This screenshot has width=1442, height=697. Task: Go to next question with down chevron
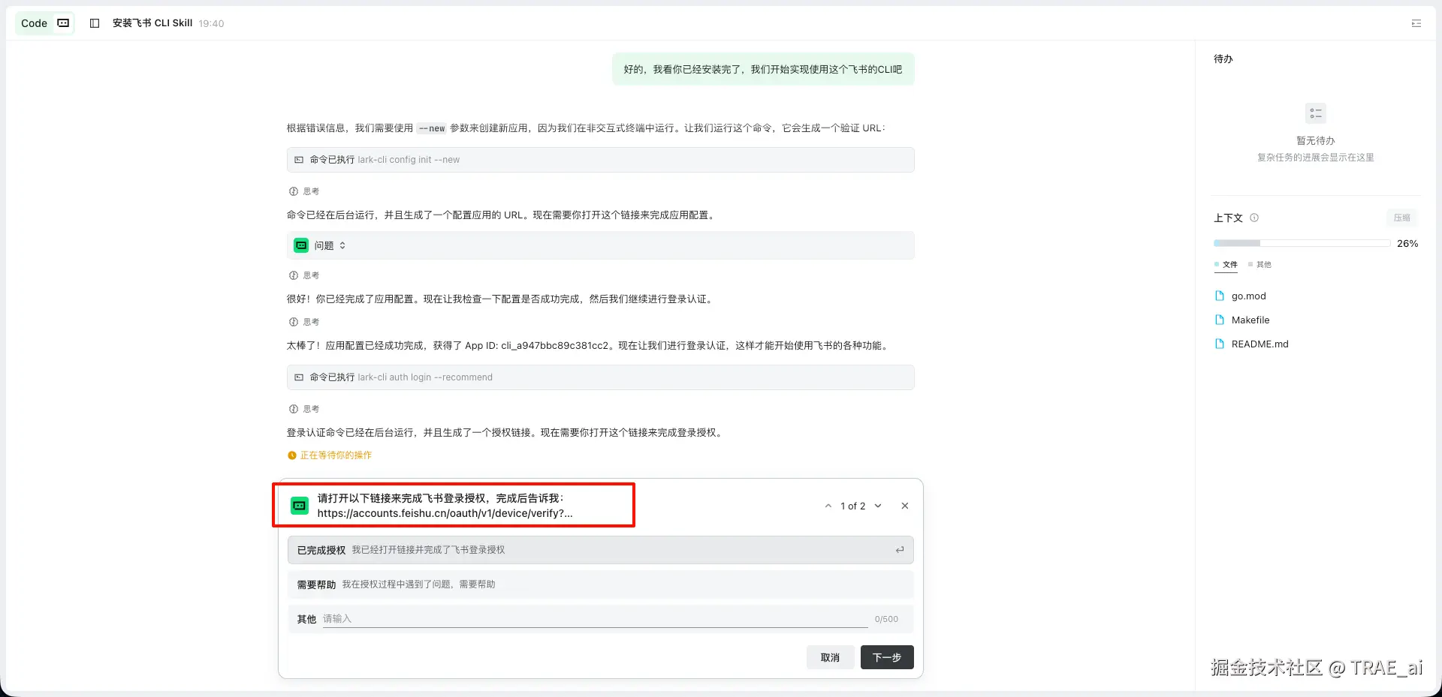877,506
